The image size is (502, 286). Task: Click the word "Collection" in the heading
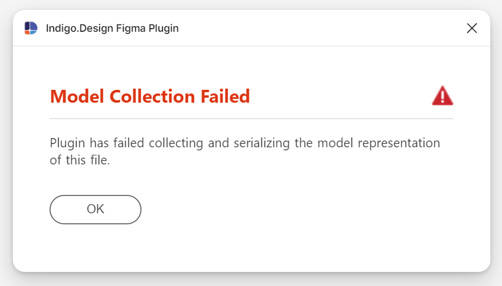[x=152, y=96]
